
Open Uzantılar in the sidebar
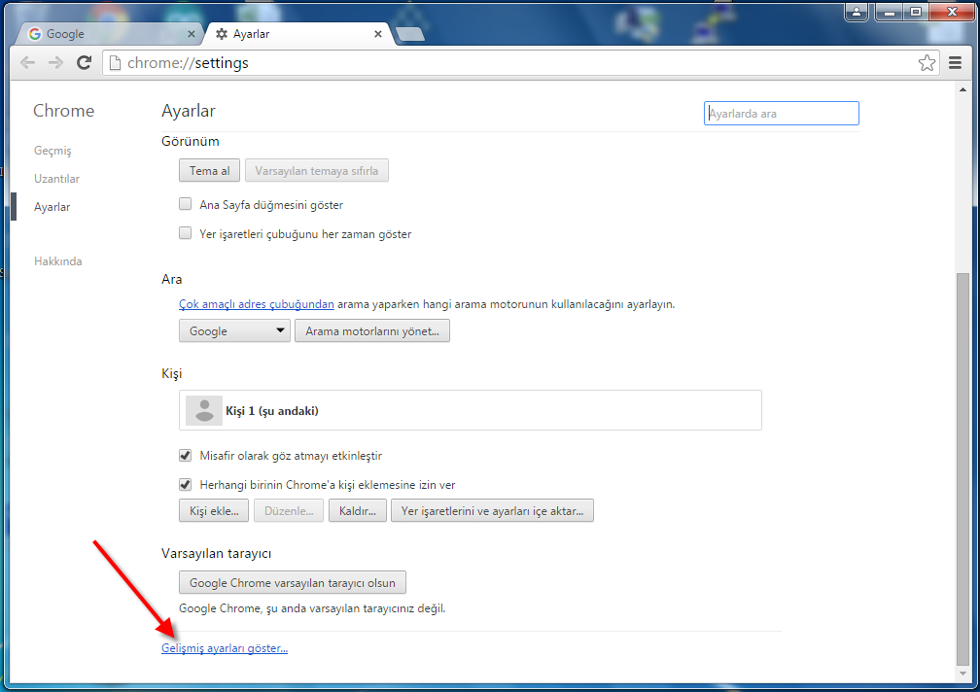[56, 179]
